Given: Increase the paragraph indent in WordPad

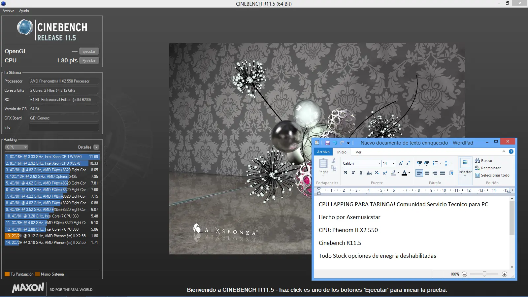Looking at the screenshot, I should coord(427,163).
